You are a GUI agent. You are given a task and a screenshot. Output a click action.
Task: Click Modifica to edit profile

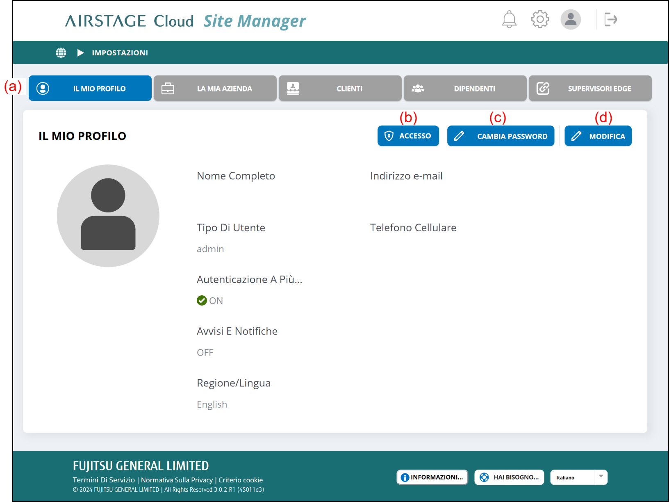[x=598, y=136]
